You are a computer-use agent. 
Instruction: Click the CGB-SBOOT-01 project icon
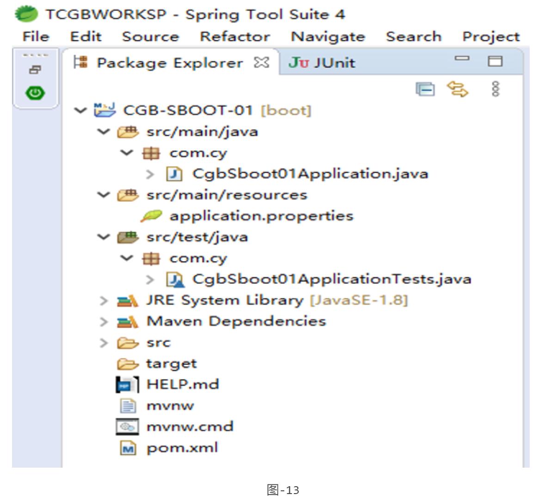pos(104,110)
